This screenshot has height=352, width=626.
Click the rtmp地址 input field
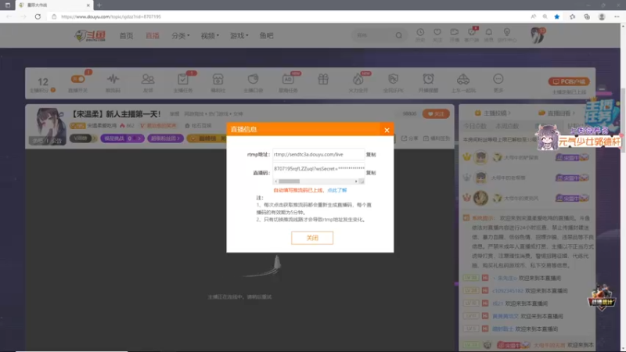318,154
